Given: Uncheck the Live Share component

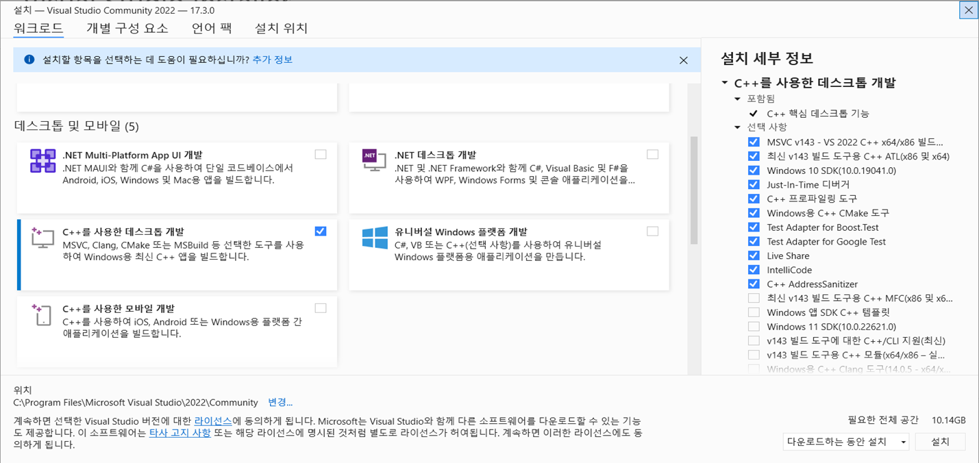Looking at the screenshot, I should pyautogui.click(x=754, y=255).
